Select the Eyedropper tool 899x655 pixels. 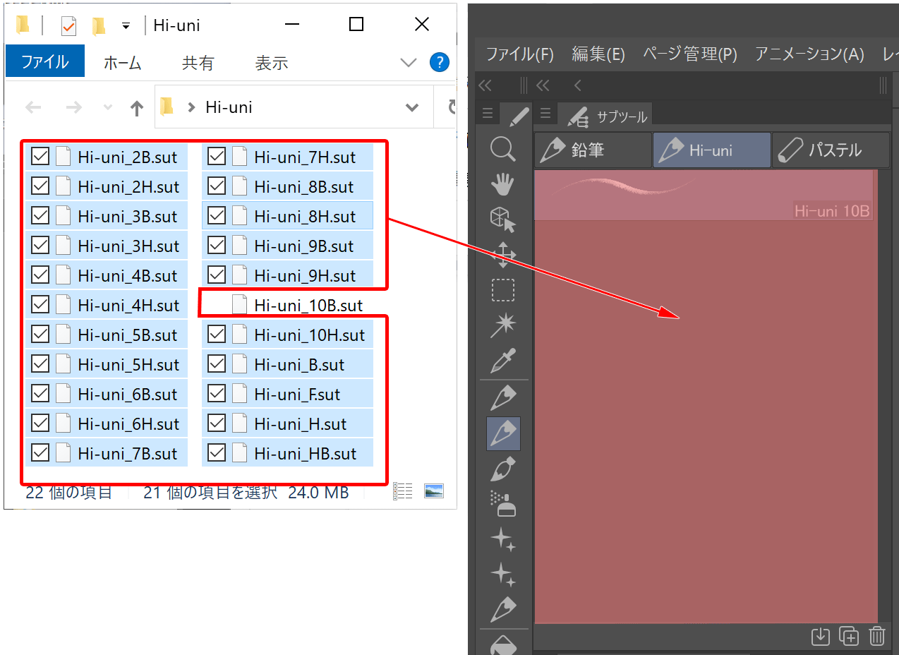(x=503, y=361)
